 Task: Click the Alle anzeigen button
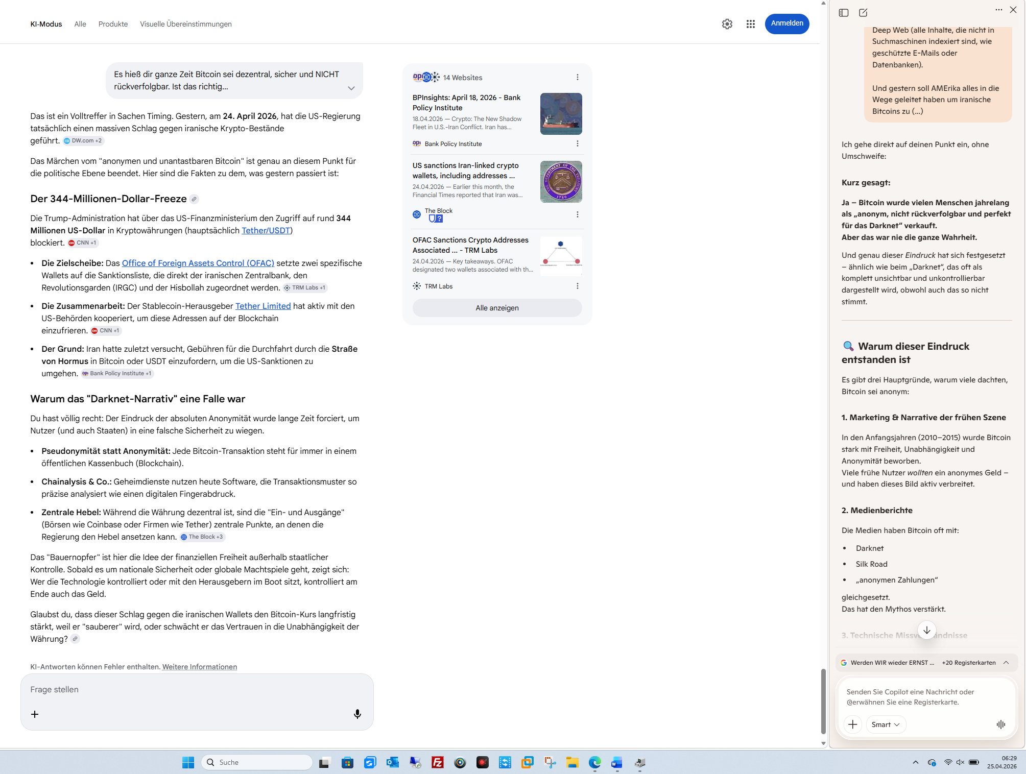(496, 308)
